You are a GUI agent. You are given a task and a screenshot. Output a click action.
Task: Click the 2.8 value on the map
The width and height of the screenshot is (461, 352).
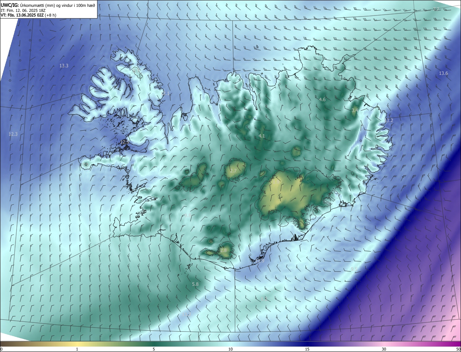[x=223, y=250]
